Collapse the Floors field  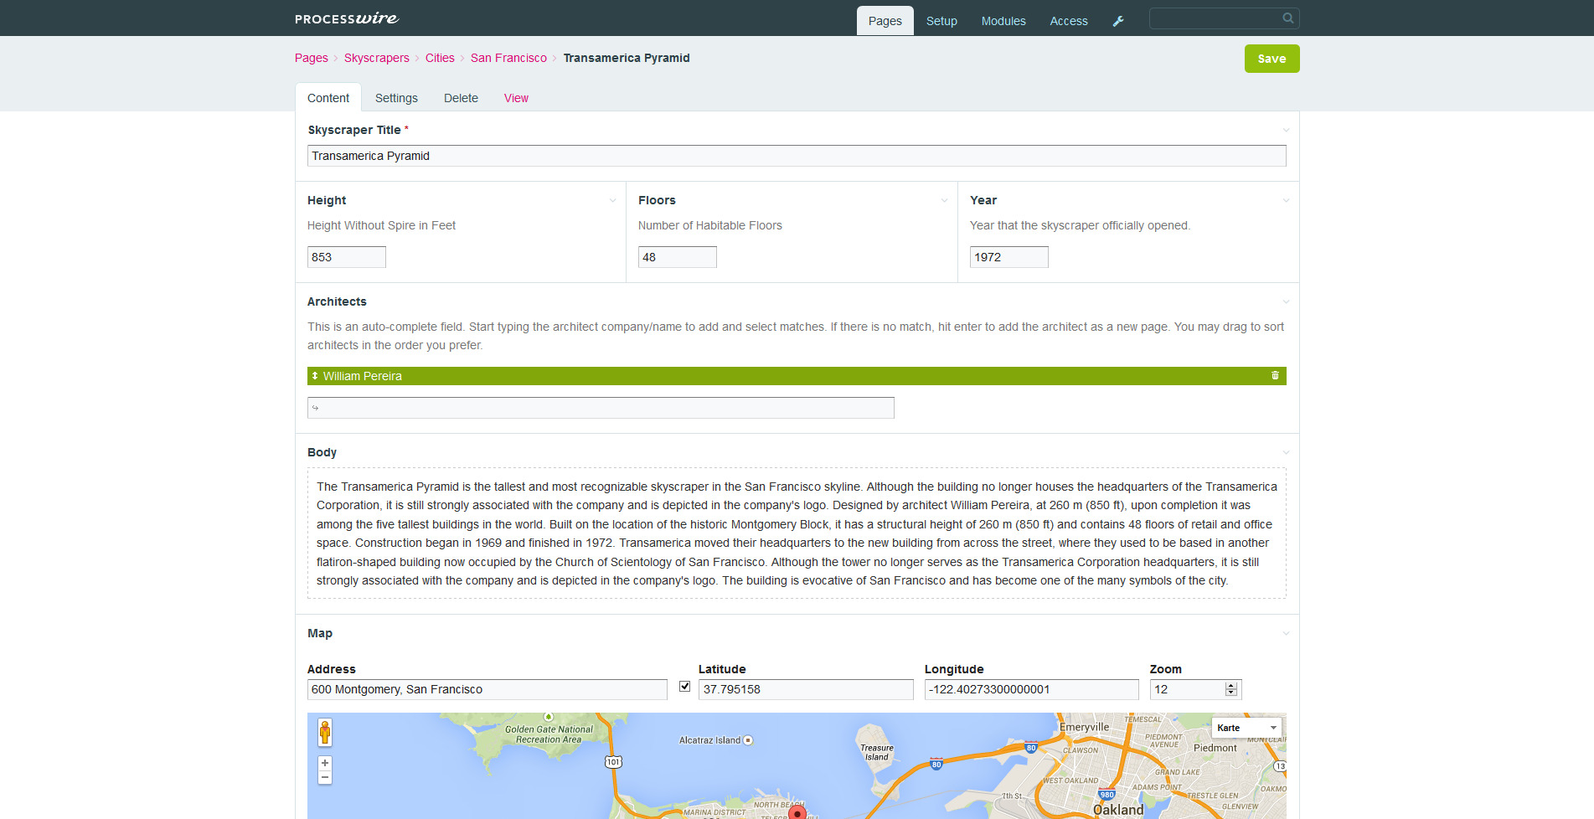pyautogui.click(x=944, y=200)
